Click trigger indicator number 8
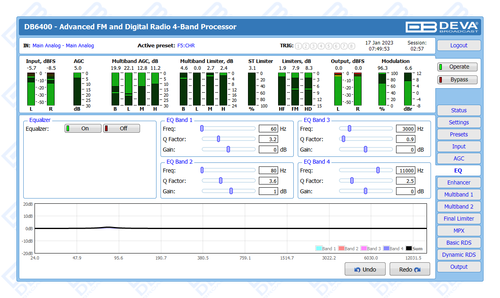 click(352, 46)
